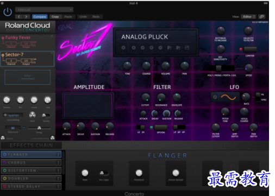
Task: Click the Voice Stealing mode icon
Action: pos(5,115)
